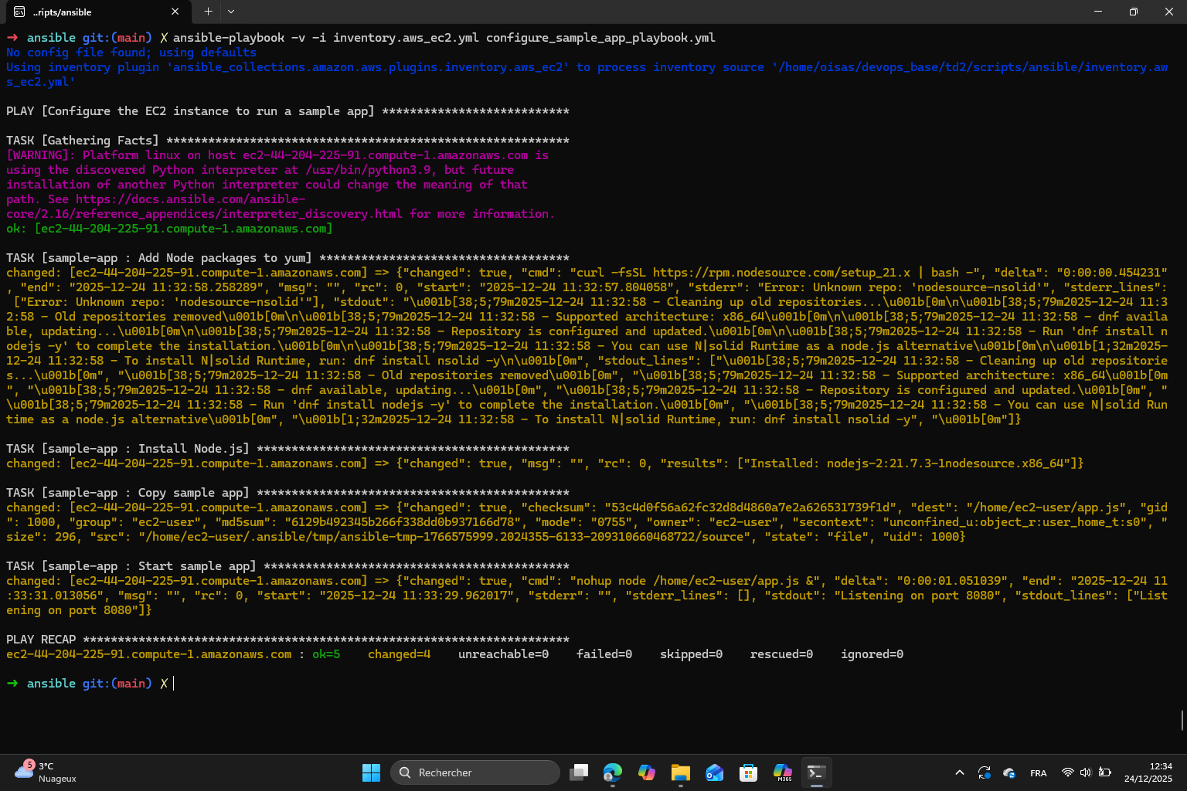Switch keyboard layout via the FRA indicator
The height and width of the screenshot is (791, 1187).
coord(1039,772)
